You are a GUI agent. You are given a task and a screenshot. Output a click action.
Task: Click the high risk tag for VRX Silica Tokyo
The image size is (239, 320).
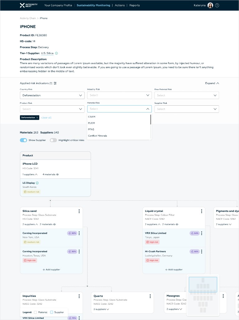click(x=152, y=242)
